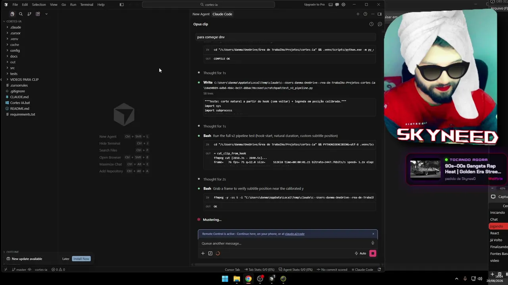Screen dimensions: 508x285
Task: Click the microphone dictation icon
Action: (373, 243)
